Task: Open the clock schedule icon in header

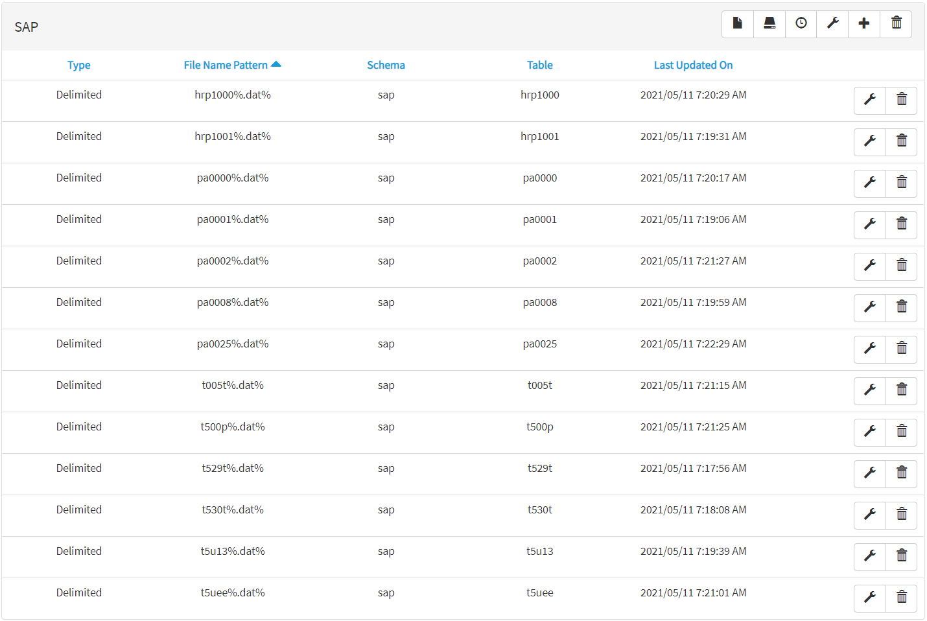Action: 801,24
